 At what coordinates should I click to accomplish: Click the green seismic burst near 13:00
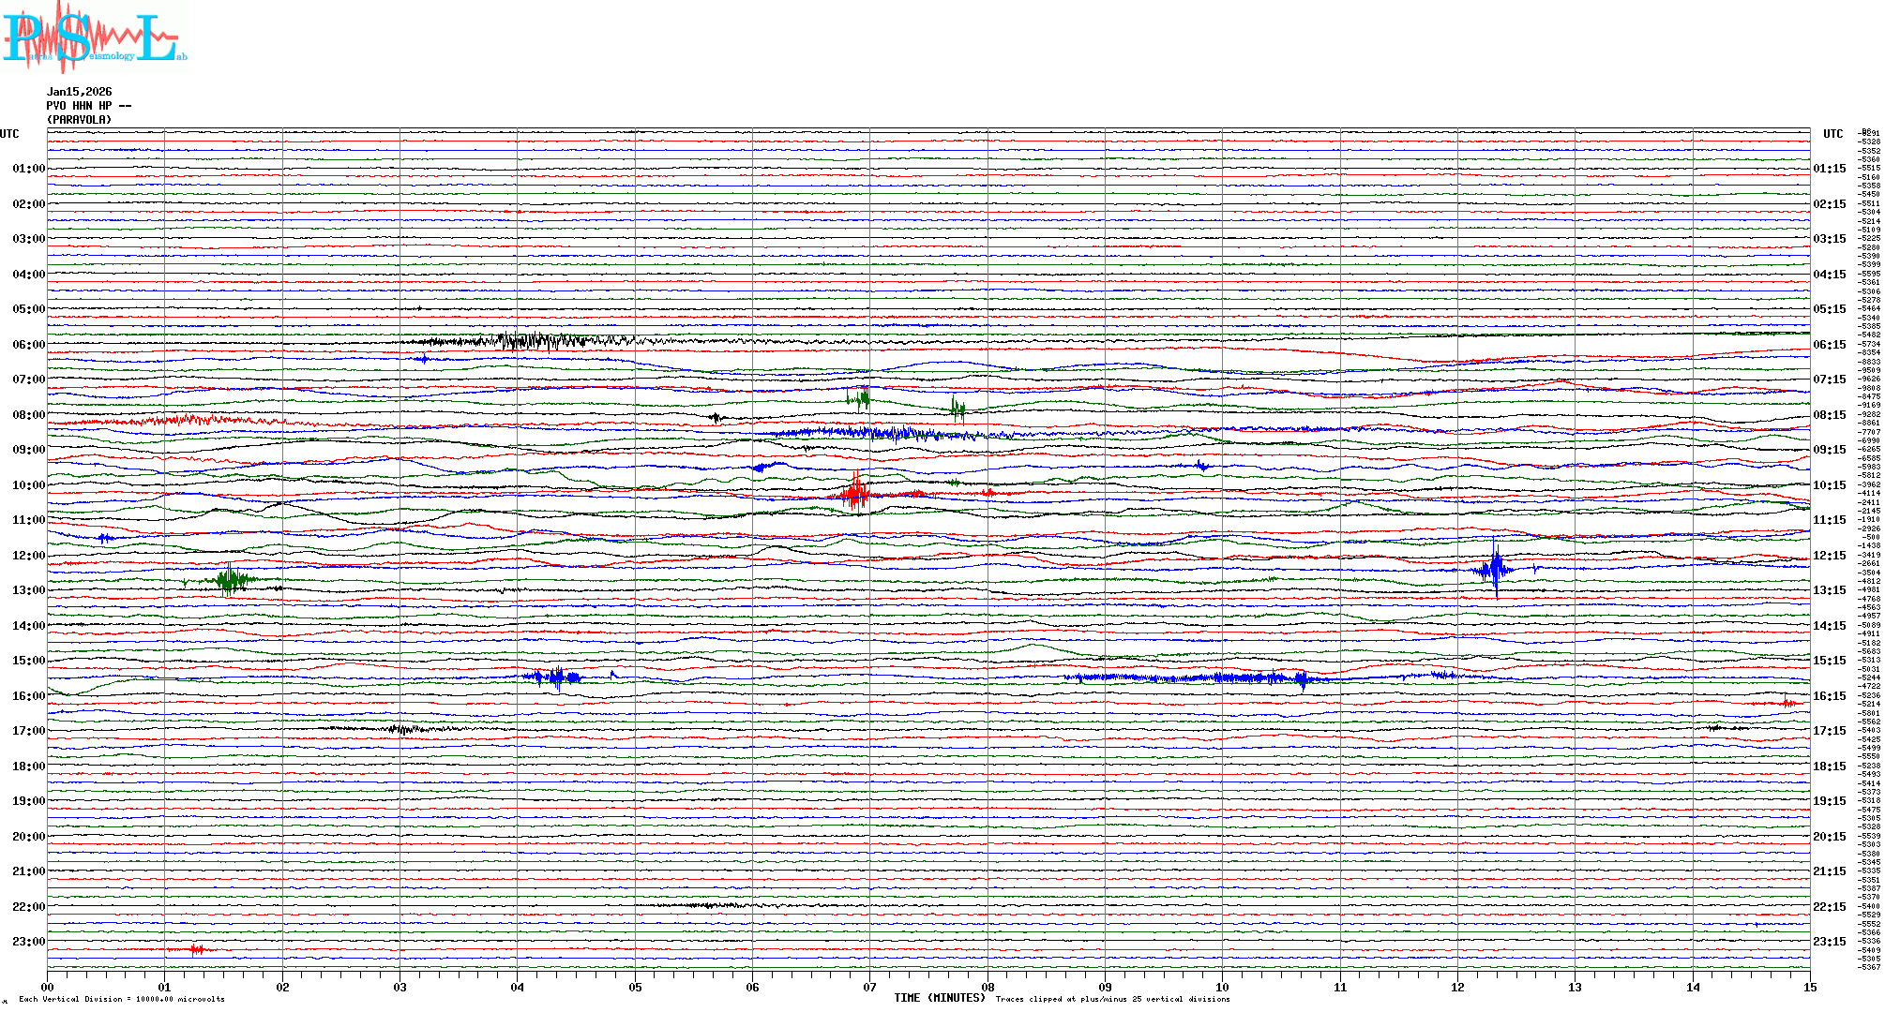[x=230, y=580]
